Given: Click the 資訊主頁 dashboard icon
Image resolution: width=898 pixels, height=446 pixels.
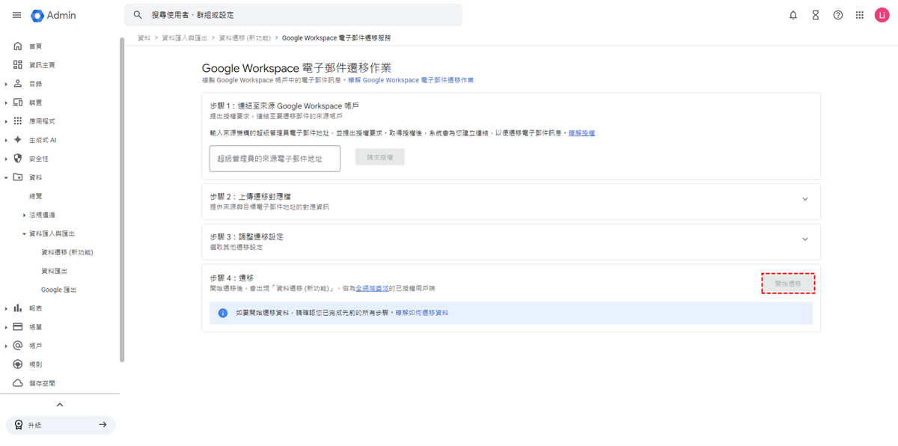Looking at the screenshot, I should point(18,65).
